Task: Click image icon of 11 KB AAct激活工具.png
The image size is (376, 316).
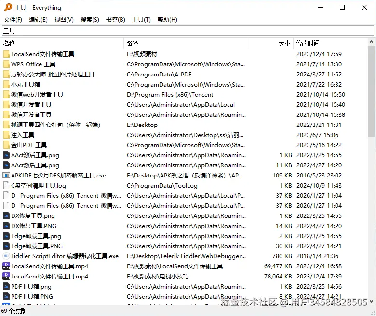Action: (6, 165)
